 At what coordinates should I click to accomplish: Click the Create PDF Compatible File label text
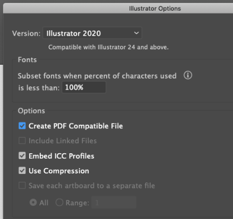pos(76,126)
